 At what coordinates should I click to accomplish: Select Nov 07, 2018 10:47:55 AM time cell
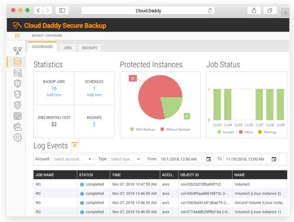[x=134, y=184]
